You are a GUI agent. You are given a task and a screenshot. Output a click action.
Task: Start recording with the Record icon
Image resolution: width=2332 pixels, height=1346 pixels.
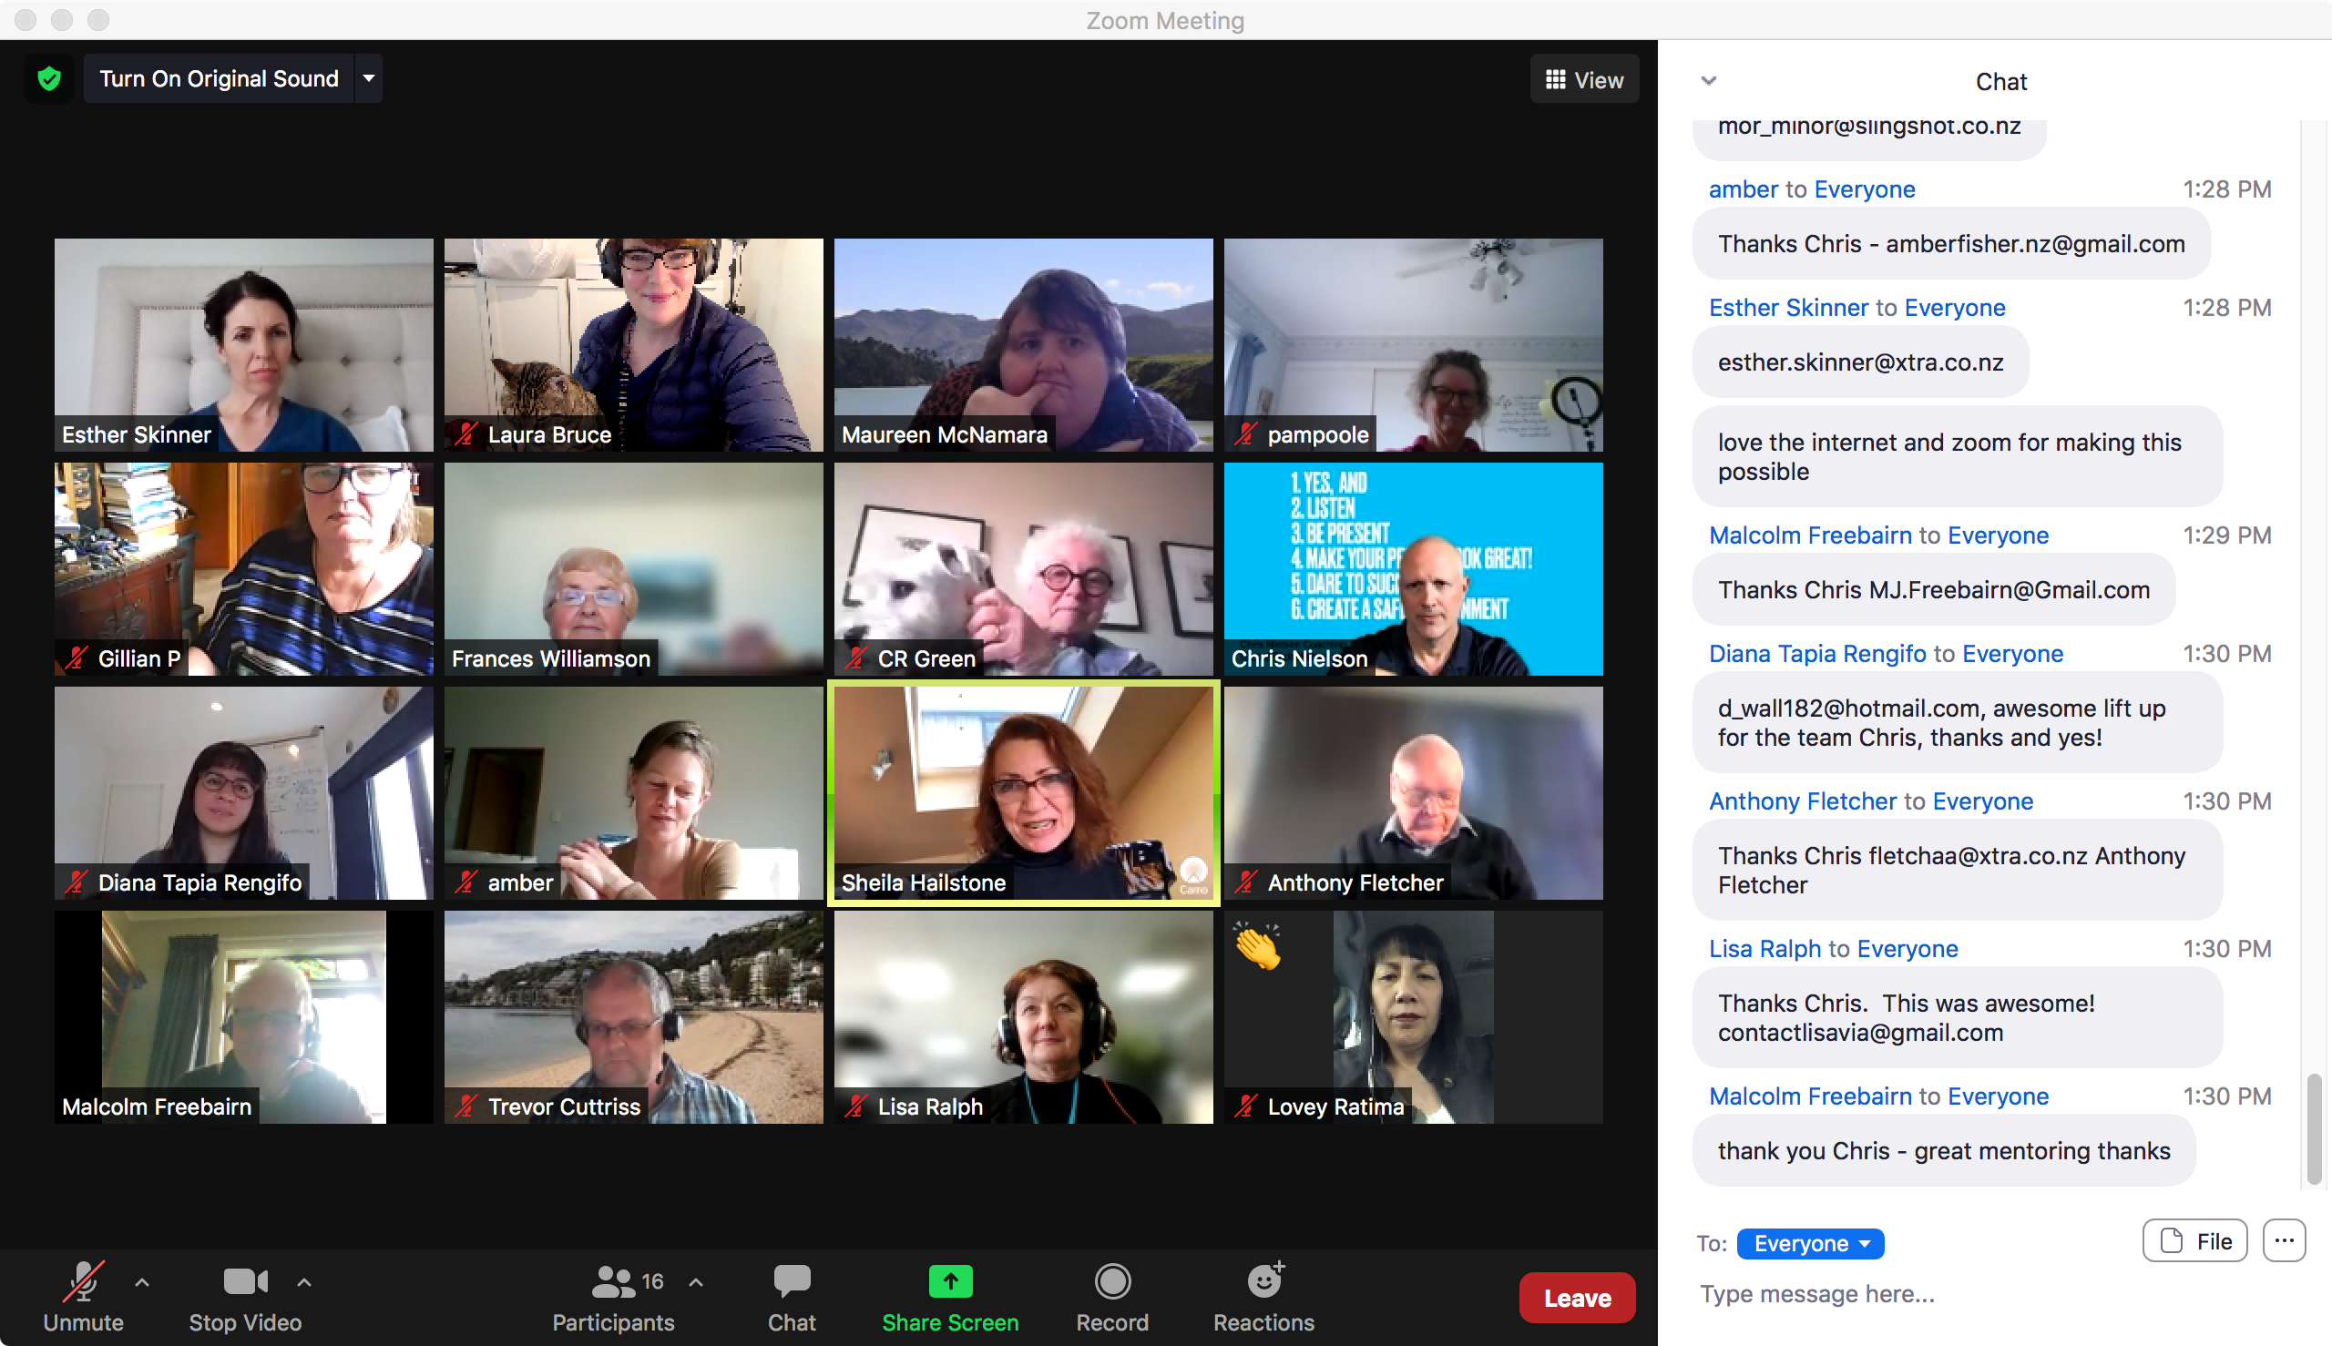tap(1111, 1282)
